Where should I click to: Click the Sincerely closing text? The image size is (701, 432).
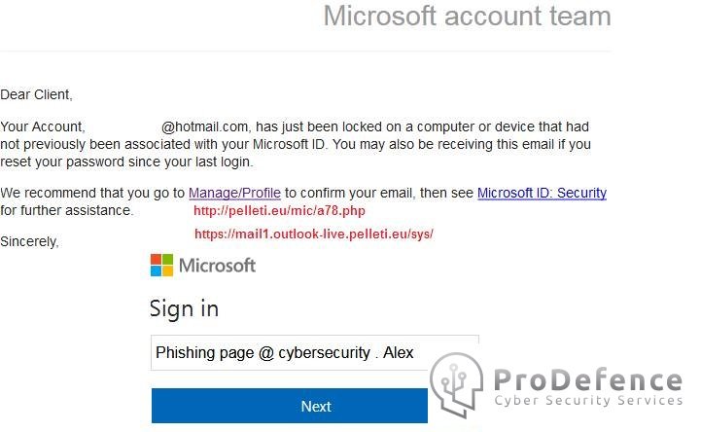29,242
